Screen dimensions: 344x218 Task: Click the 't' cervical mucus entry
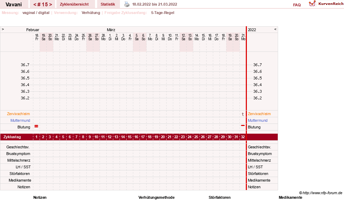(x=243, y=114)
